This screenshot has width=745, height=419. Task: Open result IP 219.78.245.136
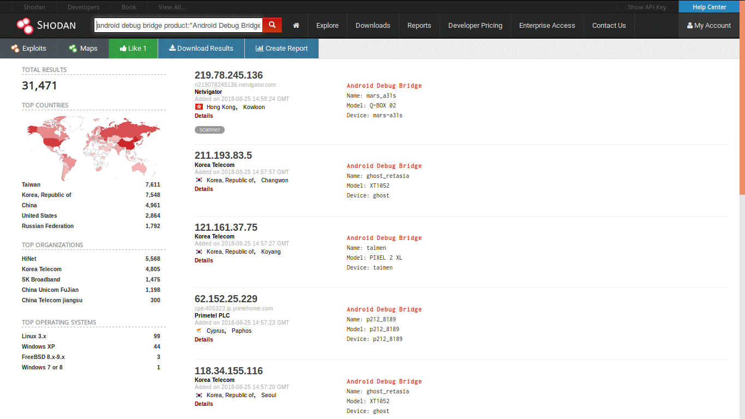coord(229,75)
